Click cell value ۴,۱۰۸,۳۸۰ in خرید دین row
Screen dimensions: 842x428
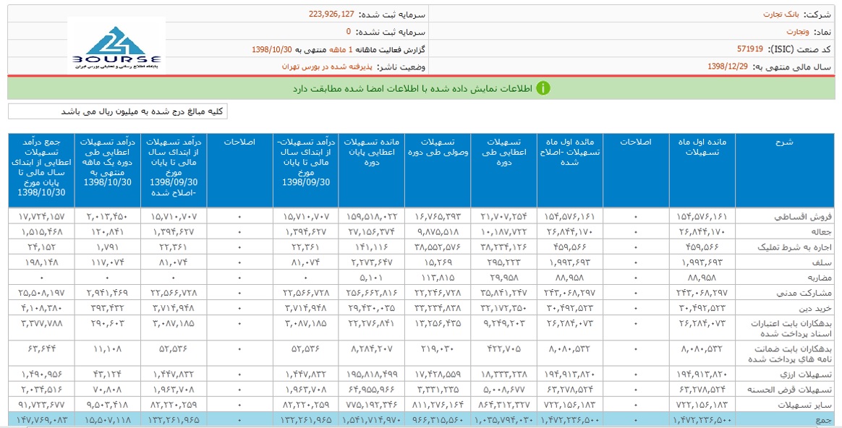(41, 308)
